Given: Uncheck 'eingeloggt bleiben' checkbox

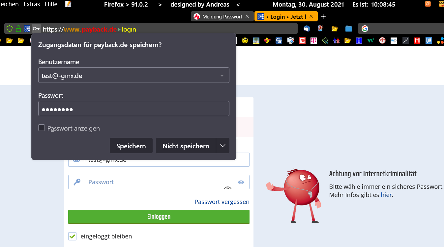Looking at the screenshot, I should 72,236.
